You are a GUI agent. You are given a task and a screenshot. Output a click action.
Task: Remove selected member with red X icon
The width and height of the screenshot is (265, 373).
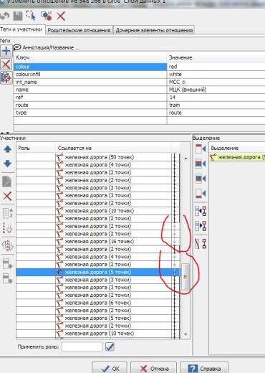pos(7,197)
